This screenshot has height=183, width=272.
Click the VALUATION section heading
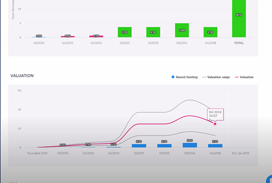pos(22,76)
